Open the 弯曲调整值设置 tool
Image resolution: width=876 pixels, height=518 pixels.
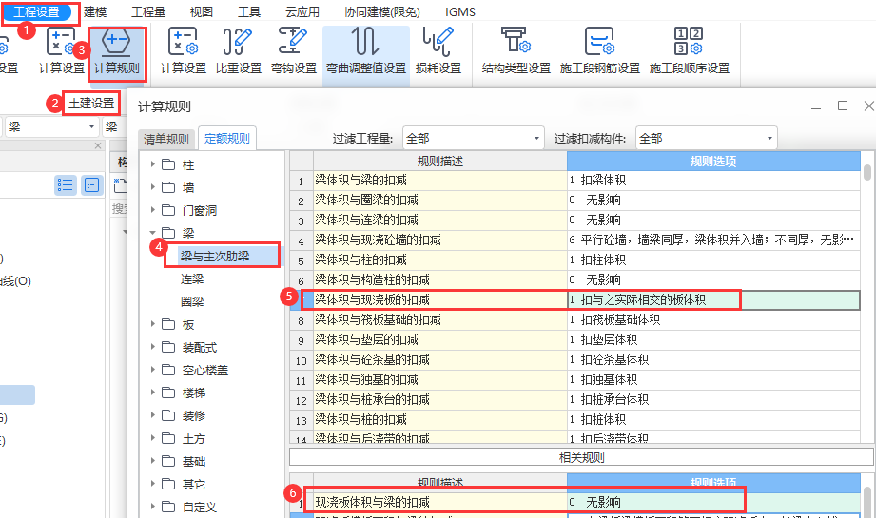pos(366,51)
